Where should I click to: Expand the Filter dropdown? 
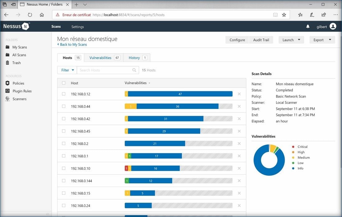tap(67, 70)
